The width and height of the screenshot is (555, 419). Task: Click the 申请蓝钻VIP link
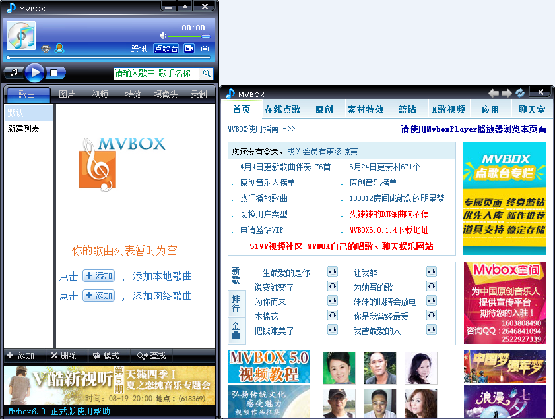pos(263,232)
